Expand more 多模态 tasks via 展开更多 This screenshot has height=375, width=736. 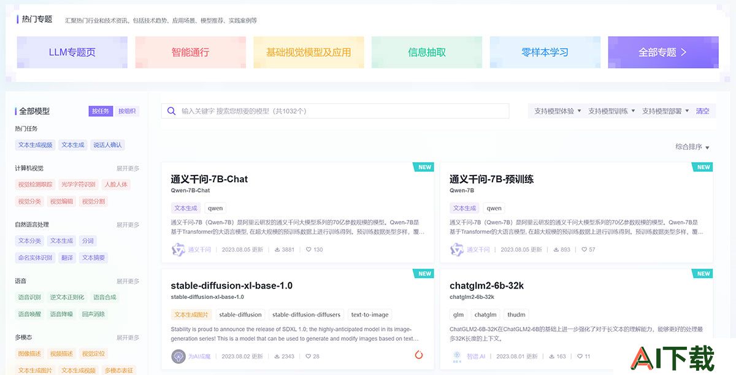[x=128, y=338]
